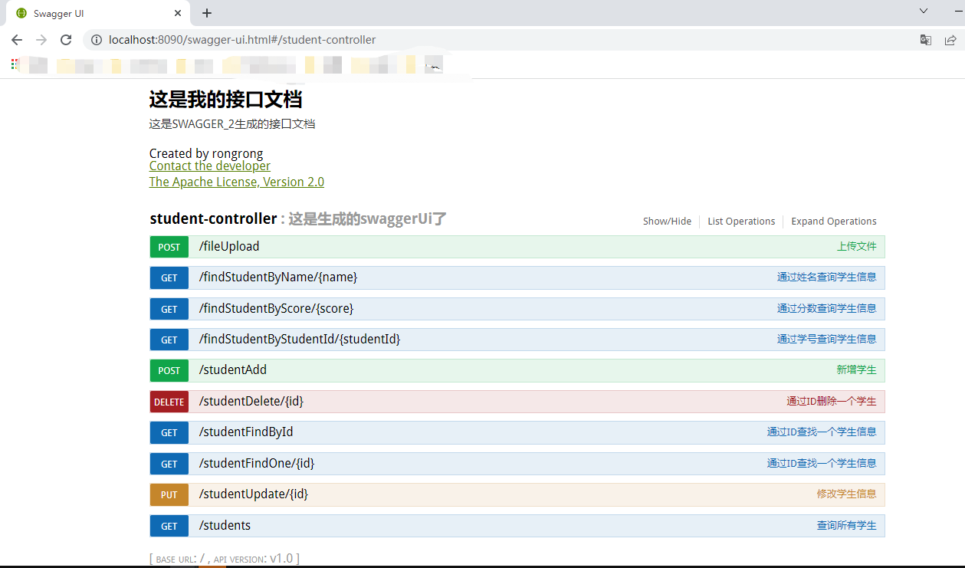Select the Swagger UI browser tab
The width and height of the screenshot is (965, 568).
tap(98, 13)
